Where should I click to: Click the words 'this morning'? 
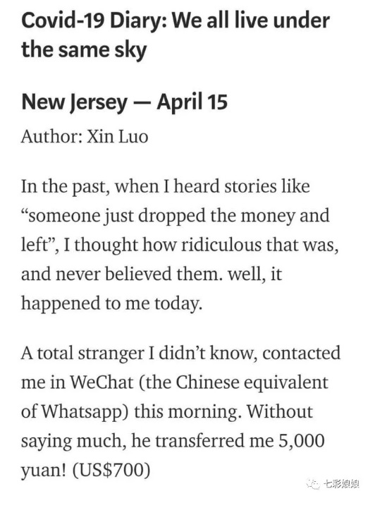click(186, 412)
